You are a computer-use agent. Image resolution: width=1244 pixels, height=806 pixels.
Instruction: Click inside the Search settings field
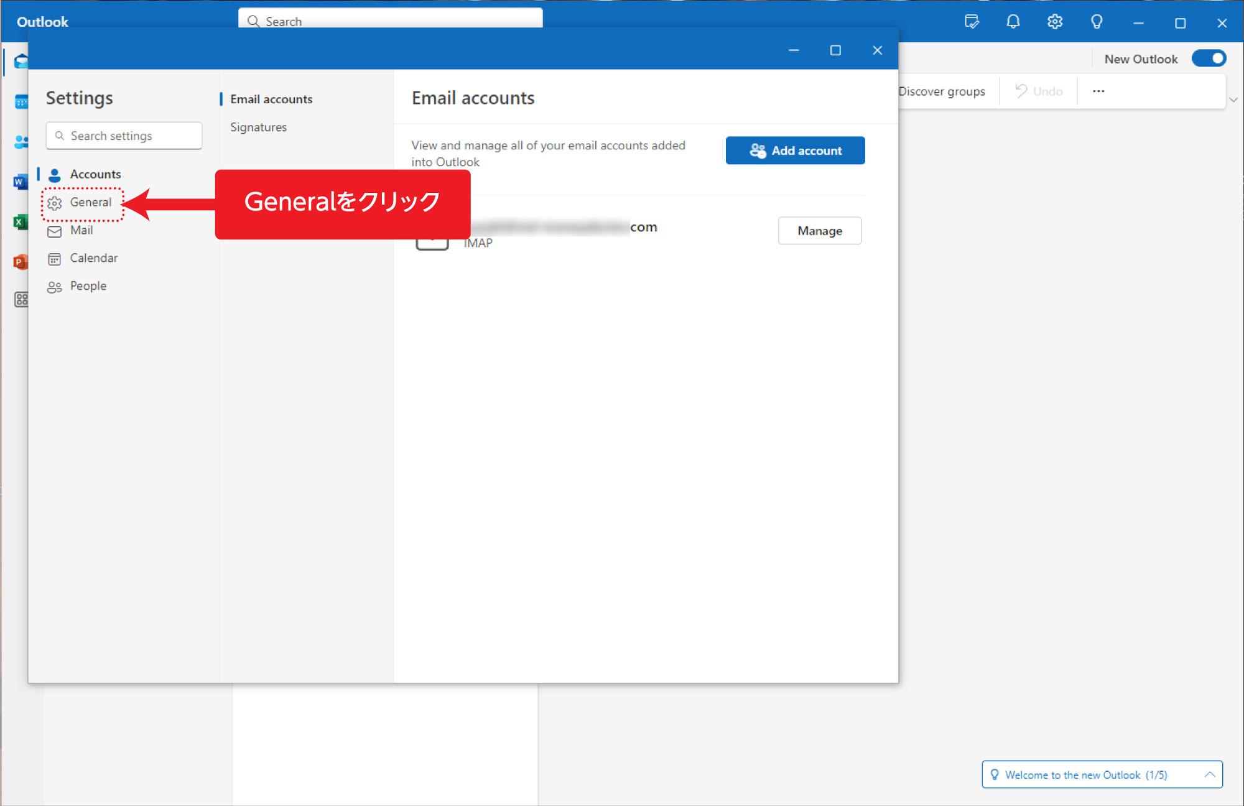(x=124, y=136)
